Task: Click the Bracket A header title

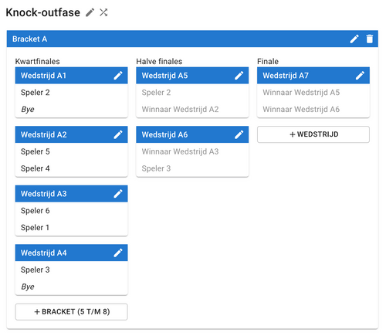Action: point(29,39)
